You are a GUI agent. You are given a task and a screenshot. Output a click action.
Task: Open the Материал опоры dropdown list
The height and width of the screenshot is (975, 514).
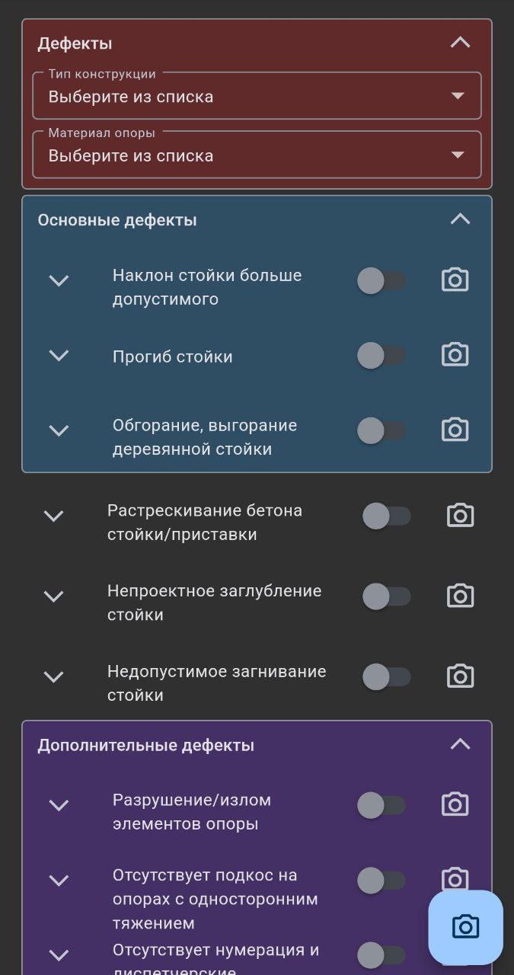point(257,155)
